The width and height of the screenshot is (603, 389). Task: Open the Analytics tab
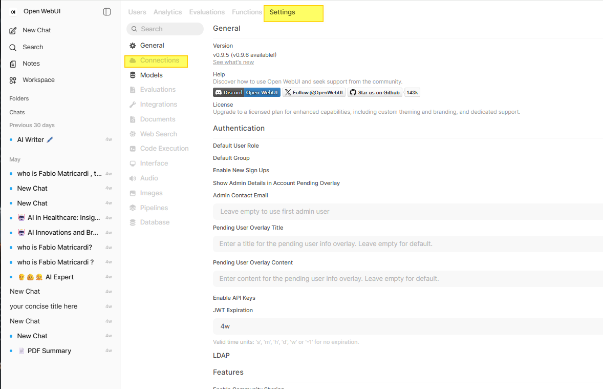pyautogui.click(x=168, y=12)
